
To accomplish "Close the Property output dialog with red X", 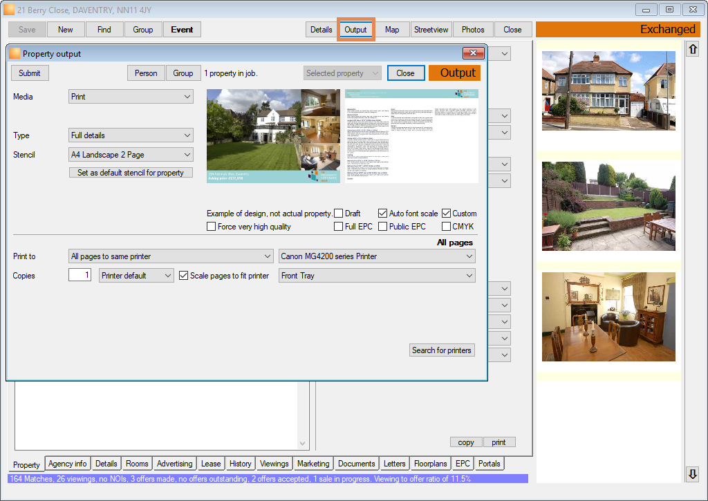I will (473, 53).
